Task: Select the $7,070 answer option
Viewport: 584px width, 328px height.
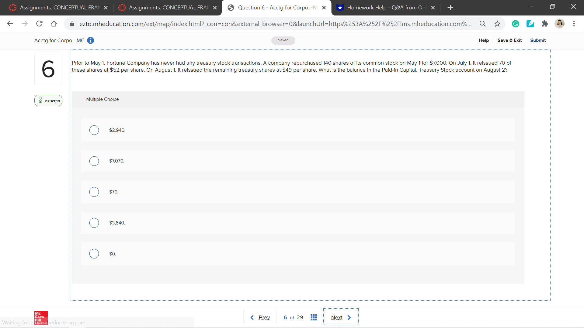Action: pos(94,161)
